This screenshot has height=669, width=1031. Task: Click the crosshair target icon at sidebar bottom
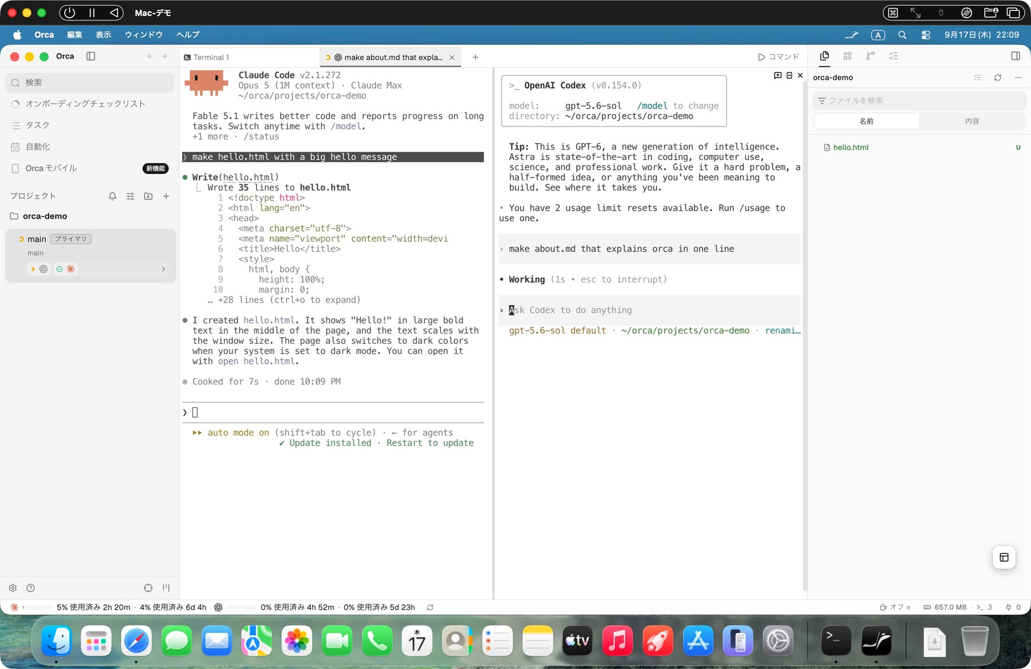[x=148, y=588]
